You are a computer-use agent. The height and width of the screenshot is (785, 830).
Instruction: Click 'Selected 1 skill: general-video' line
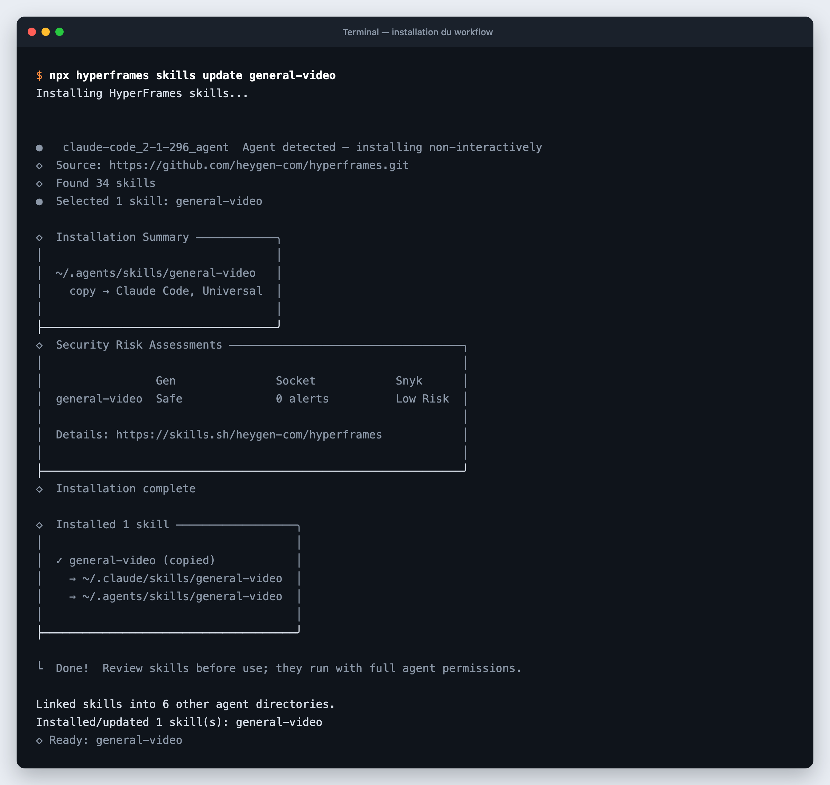tap(159, 201)
